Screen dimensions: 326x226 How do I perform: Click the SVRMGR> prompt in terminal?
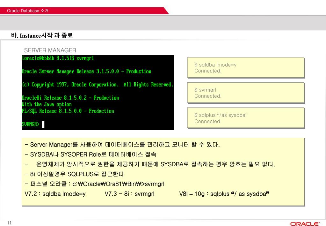(x=31, y=124)
